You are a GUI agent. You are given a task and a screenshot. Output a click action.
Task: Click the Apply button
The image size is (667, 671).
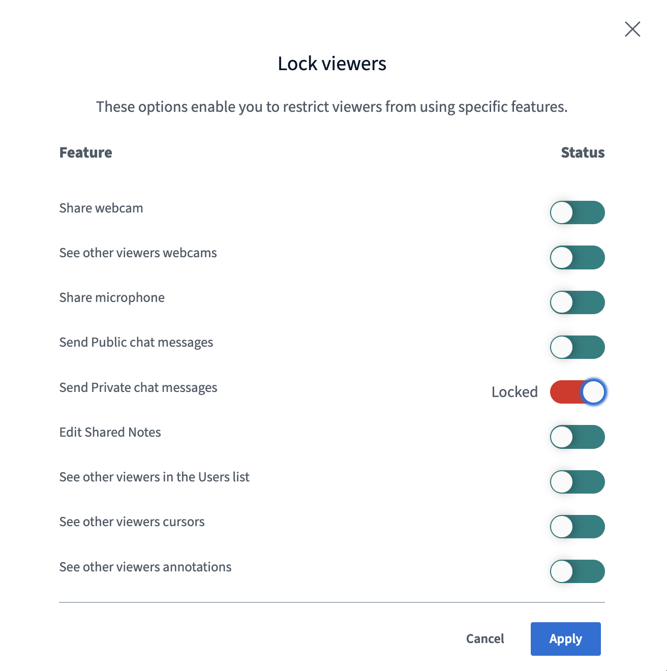(x=566, y=639)
